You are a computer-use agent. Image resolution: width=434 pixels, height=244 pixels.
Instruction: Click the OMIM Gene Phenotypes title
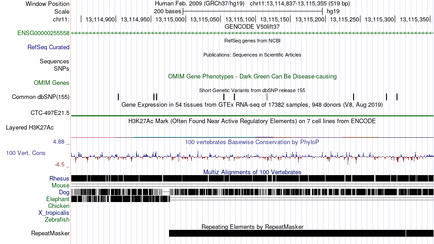coord(252,76)
